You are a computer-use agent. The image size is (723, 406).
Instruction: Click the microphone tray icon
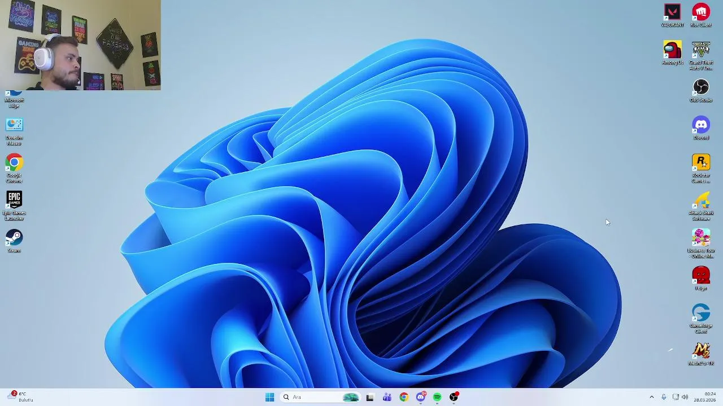[x=664, y=397]
